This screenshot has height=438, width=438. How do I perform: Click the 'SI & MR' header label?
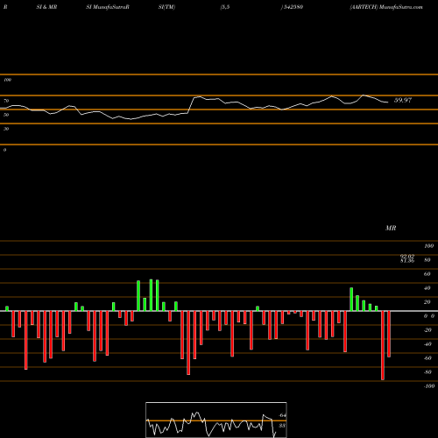point(46,7)
